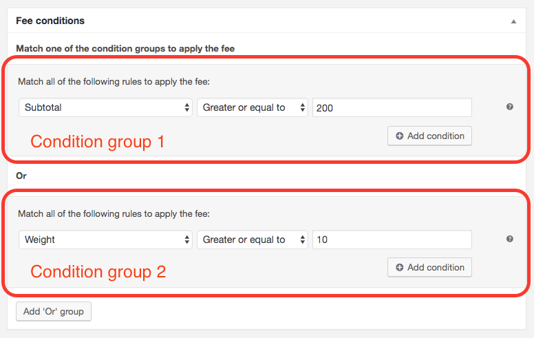
Task: Click the value field containing 200
Action: tap(392, 108)
